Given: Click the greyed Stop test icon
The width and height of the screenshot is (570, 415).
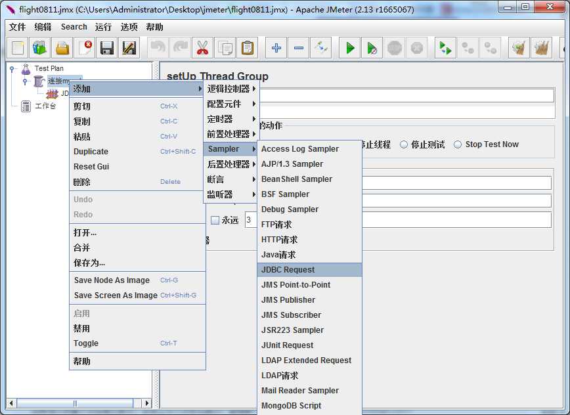Looking at the screenshot, I should tap(395, 48).
